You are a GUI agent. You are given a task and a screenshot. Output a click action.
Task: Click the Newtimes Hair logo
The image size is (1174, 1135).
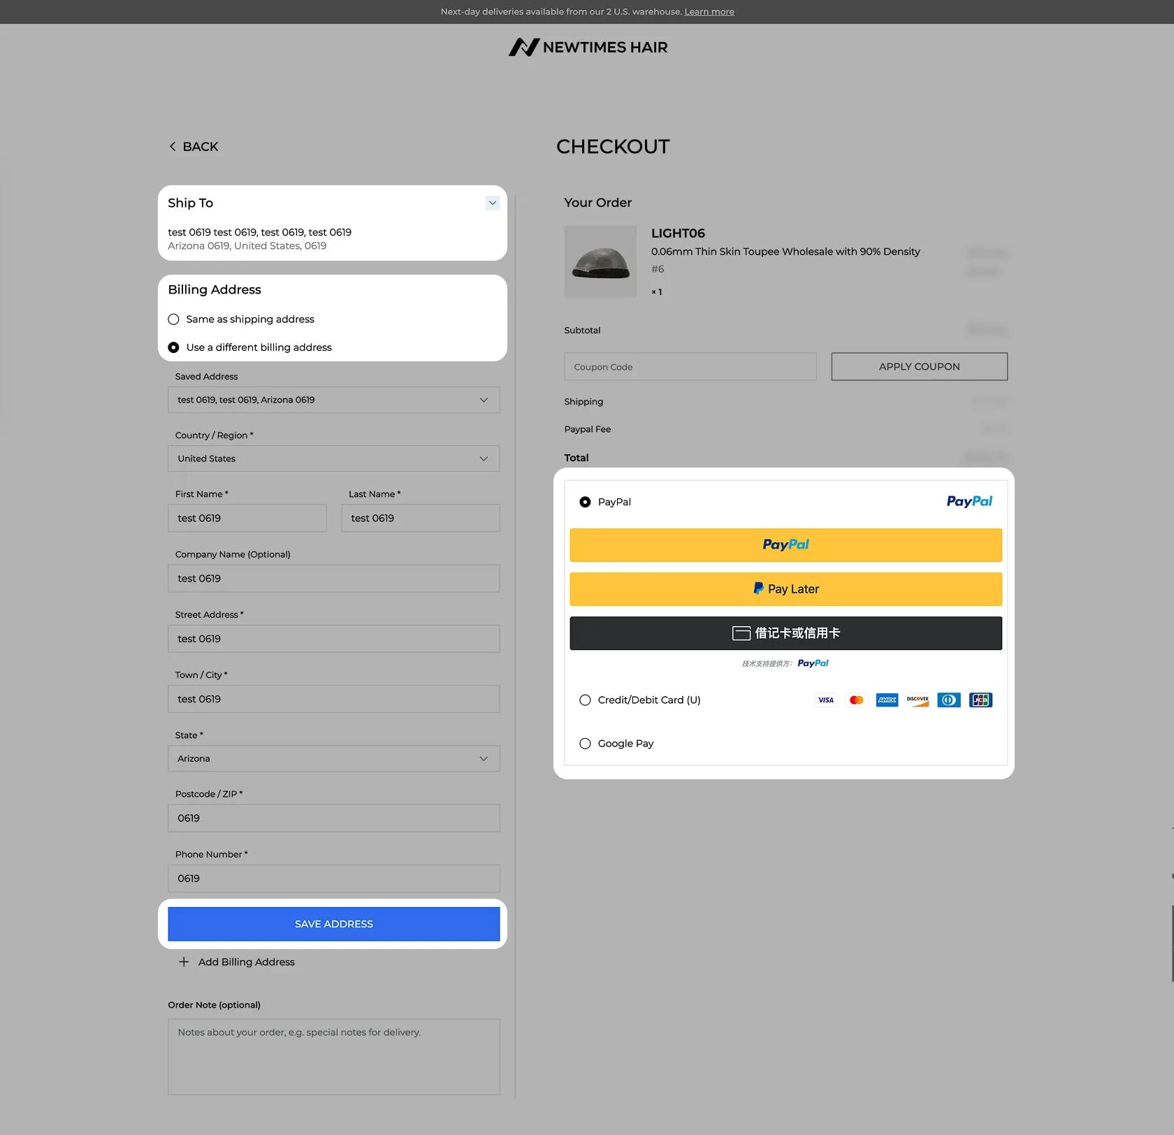588,47
